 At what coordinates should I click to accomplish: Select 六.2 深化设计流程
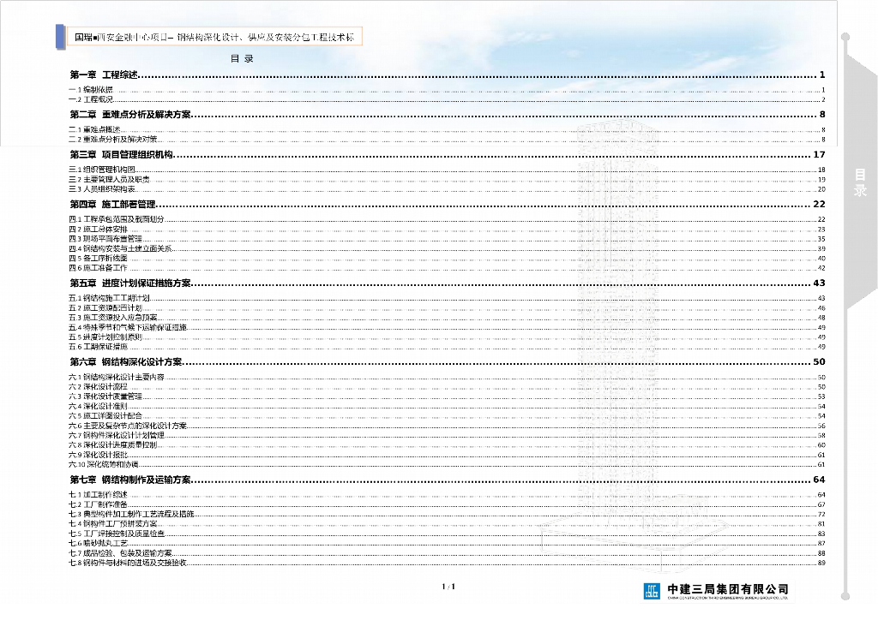[x=447, y=387]
